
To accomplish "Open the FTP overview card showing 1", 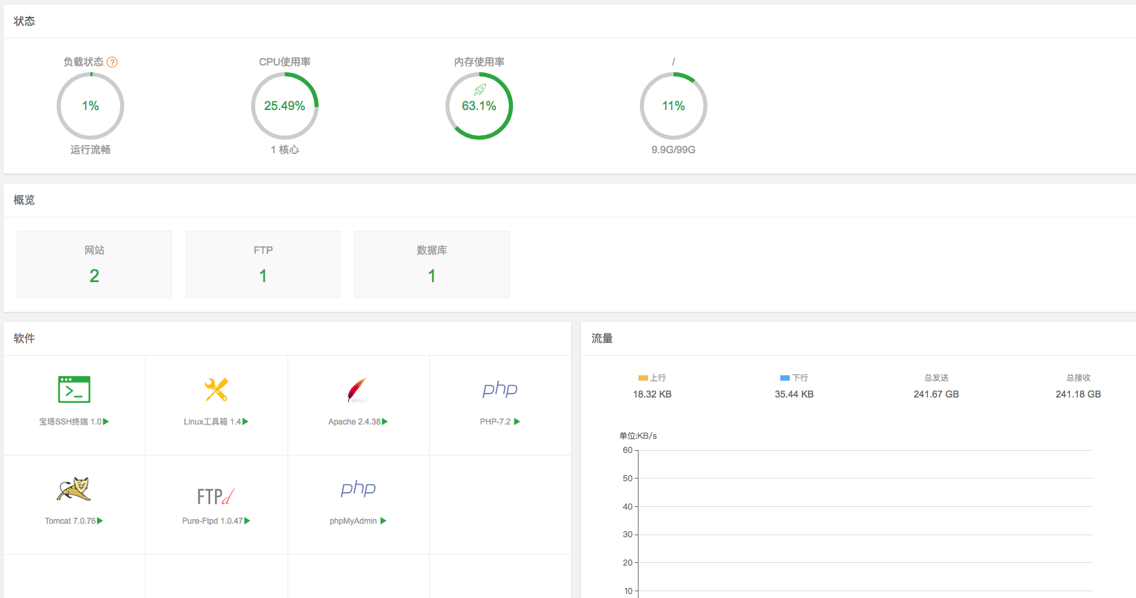I will [x=263, y=265].
